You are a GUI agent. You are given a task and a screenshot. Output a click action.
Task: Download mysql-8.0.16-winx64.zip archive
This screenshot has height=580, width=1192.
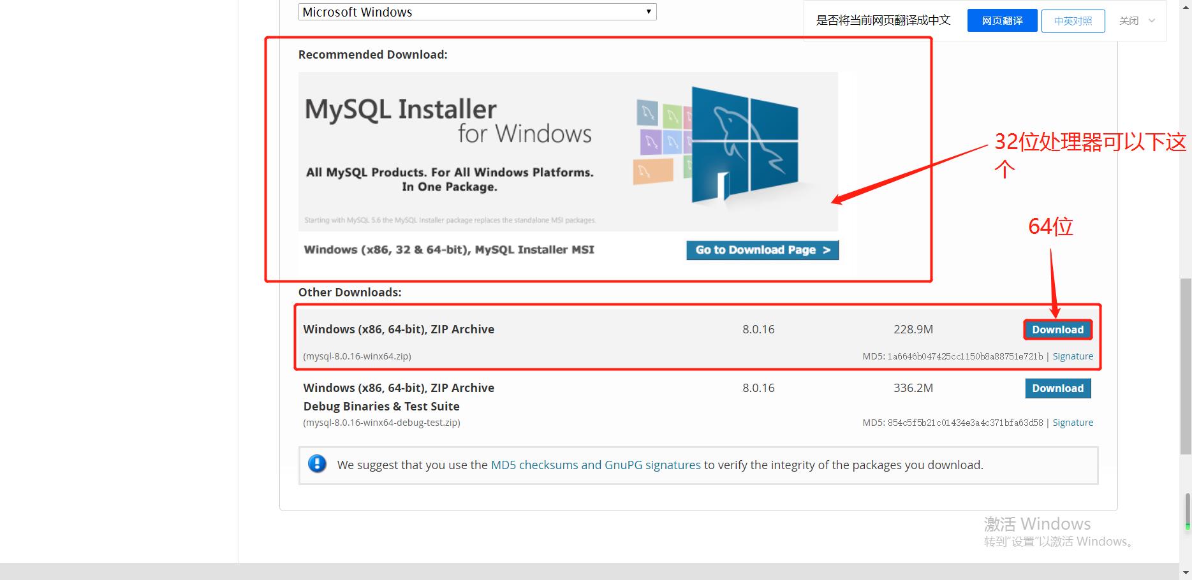[x=1057, y=330]
